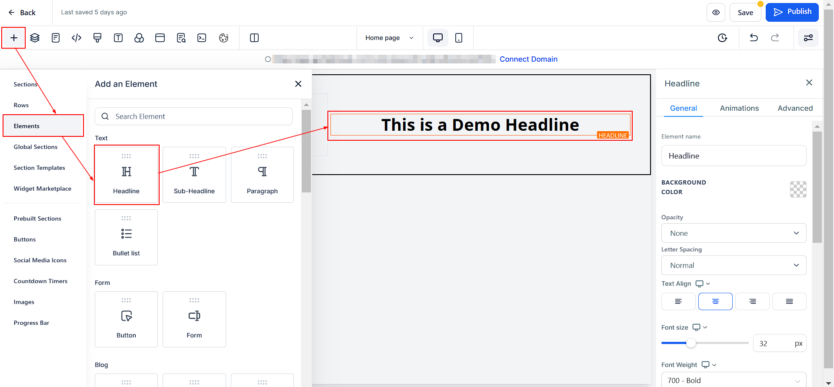Screen dimensions: 834x387
Task: Select Images category
Action: [24, 302]
